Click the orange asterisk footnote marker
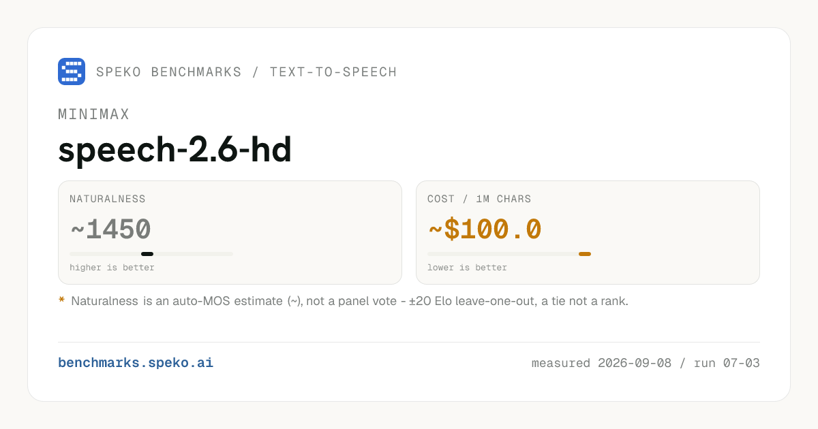 click(x=61, y=300)
